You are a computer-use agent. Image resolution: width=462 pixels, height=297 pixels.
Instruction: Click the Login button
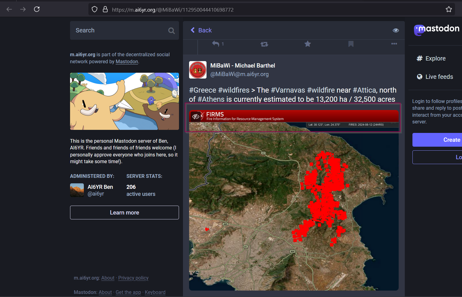pyautogui.click(x=437, y=157)
